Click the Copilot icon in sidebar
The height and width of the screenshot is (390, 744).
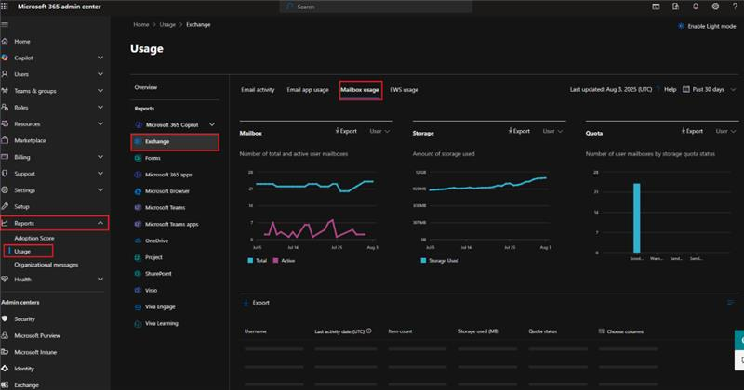click(5, 58)
